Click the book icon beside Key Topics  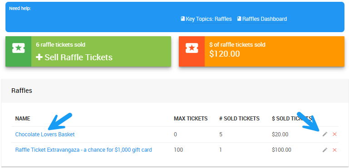[183, 19]
